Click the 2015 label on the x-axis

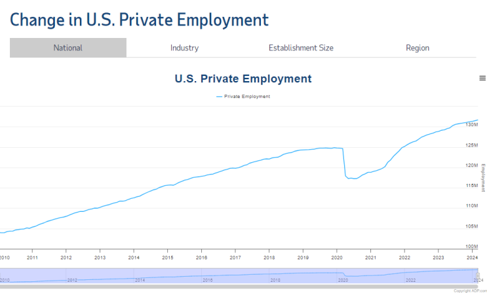(167, 258)
